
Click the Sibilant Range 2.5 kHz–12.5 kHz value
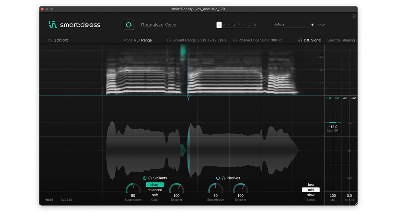(x=212, y=40)
